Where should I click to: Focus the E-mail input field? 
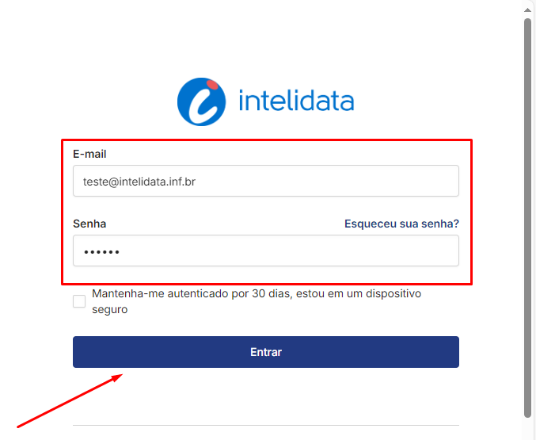pyautogui.click(x=265, y=181)
